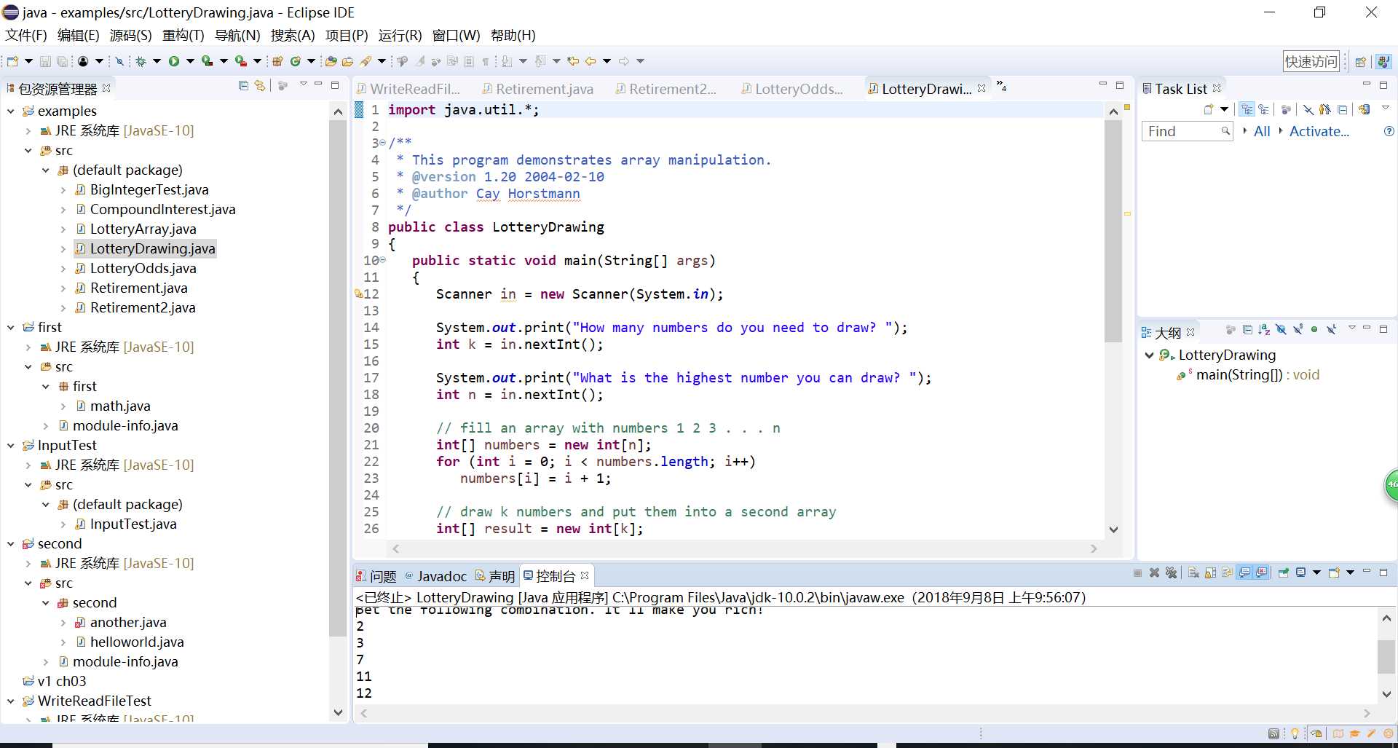Click the Task List help question icon
Viewport: 1398px width, 748px height.
tap(1389, 131)
